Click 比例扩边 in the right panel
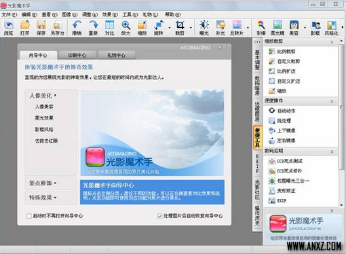The height and width of the screenshot is (254, 346). coord(282,71)
